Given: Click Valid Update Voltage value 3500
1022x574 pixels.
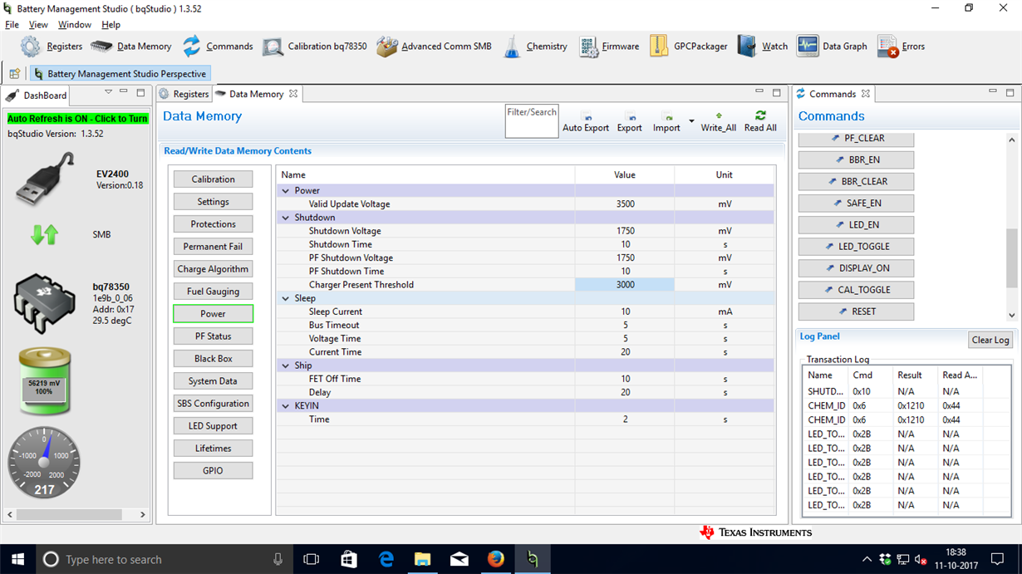Looking at the screenshot, I should point(625,204).
